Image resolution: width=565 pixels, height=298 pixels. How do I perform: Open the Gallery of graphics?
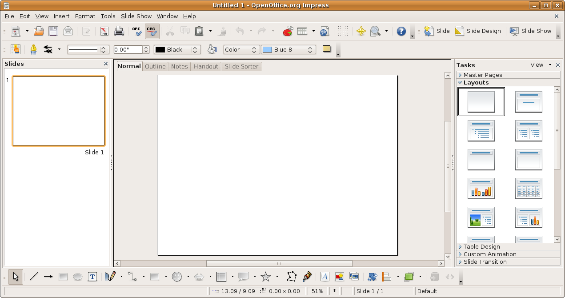(x=354, y=277)
